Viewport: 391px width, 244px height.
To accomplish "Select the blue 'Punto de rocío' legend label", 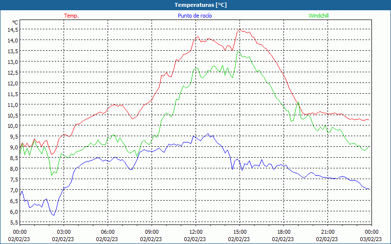I will click(195, 16).
